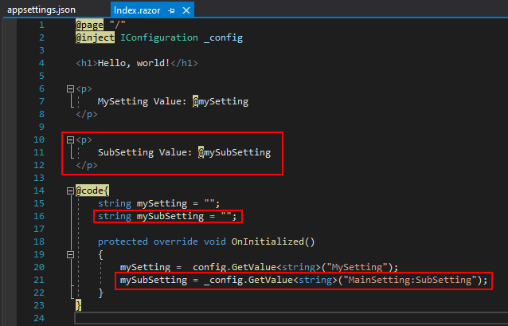
Task: Click the horizontal scrollbar at the bottom
Action: tap(287, 319)
